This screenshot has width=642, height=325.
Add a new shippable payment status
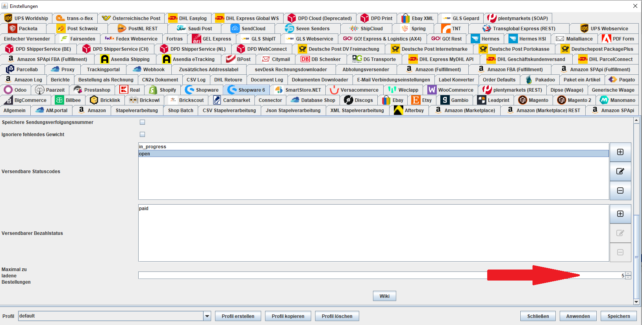click(x=620, y=214)
